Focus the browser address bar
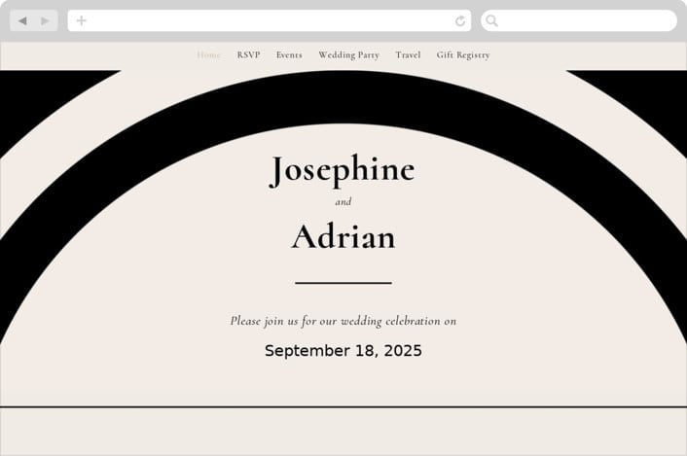687x456 pixels. click(x=269, y=20)
